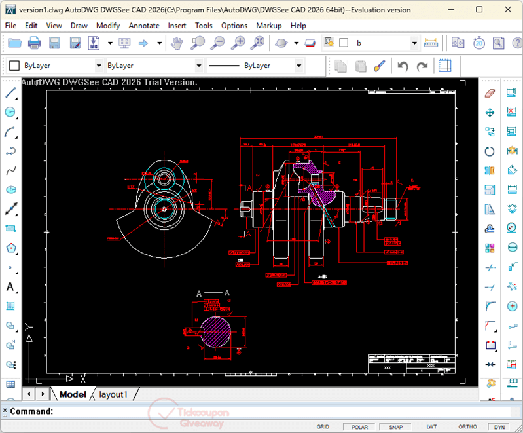Click the Zoom In magnifier icon
Viewport: 523px width, 433px height.
[x=238, y=43]
